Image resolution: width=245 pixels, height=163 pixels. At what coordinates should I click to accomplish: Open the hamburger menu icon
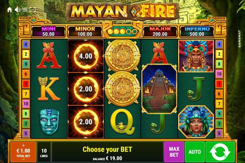click(25, 10)
